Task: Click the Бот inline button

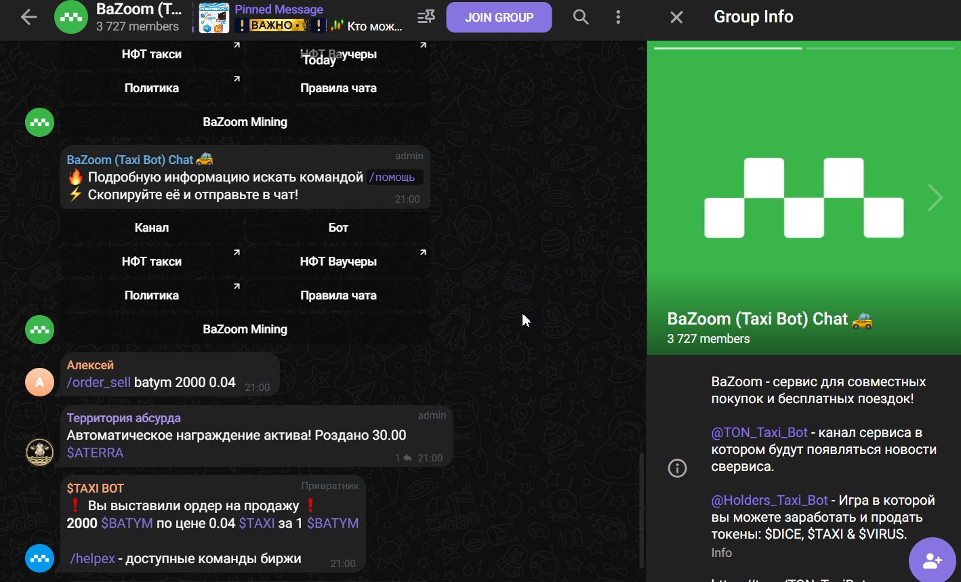Action: click(x=338, y=228)
